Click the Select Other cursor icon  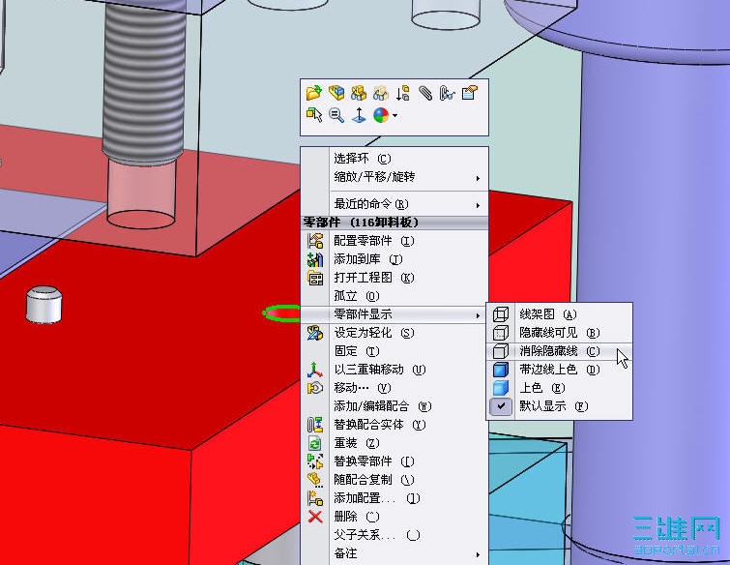(x=314, y=114)
